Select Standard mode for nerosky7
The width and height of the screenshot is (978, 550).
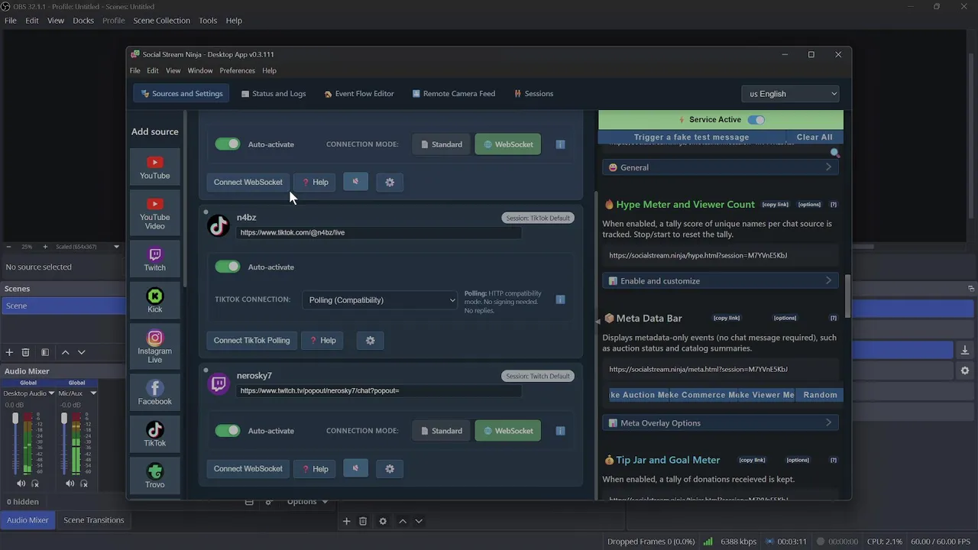(441, 431)
